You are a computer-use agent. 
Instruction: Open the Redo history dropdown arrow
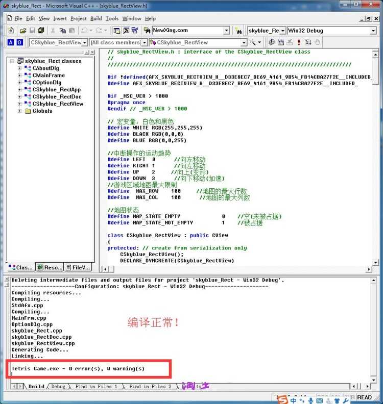click(x=106, y=31)
